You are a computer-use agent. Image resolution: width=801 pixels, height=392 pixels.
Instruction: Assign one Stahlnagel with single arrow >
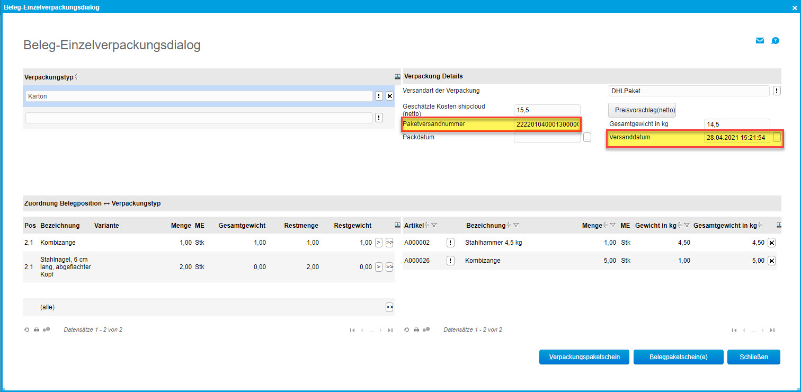(378, 267)
